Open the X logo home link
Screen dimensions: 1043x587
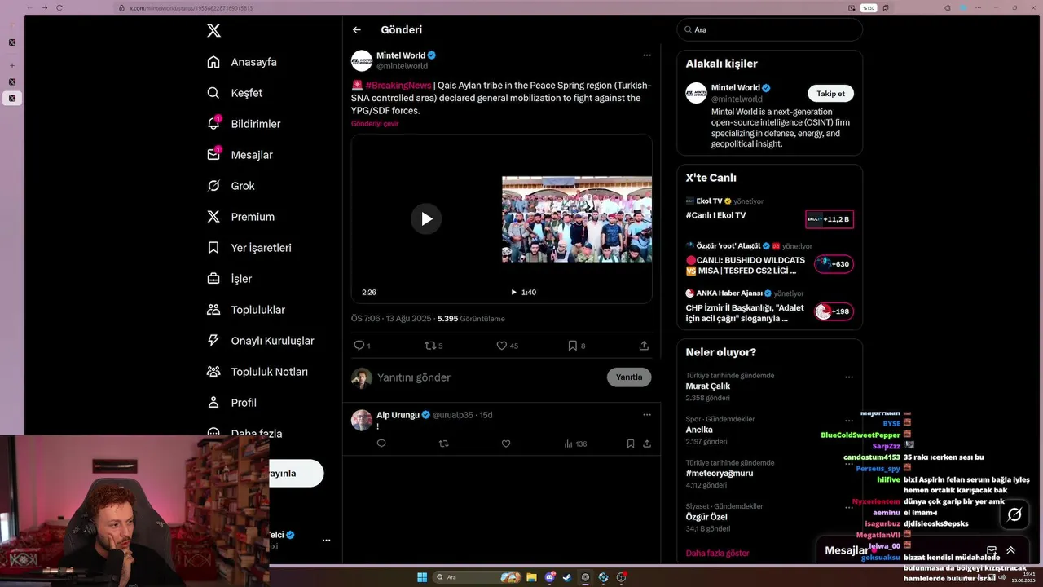tap(213, 31)
